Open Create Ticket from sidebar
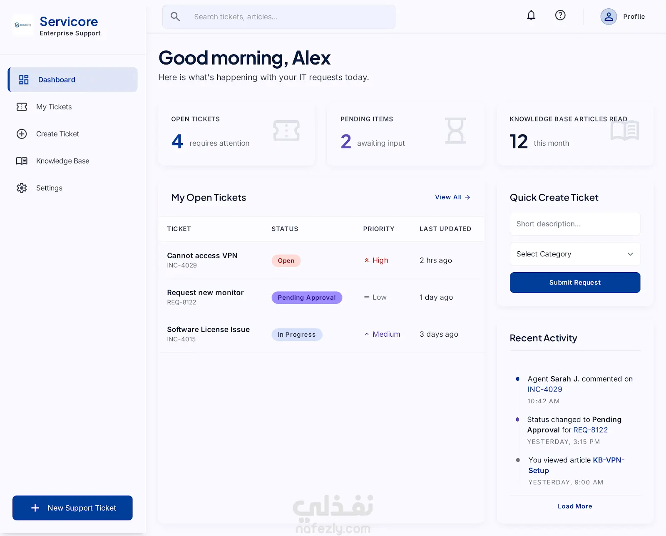This screenshot has width=666, height=536. [73, 134]
